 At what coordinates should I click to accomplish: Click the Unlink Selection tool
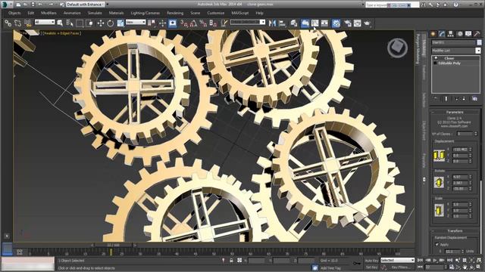click(x=17, y=23)
